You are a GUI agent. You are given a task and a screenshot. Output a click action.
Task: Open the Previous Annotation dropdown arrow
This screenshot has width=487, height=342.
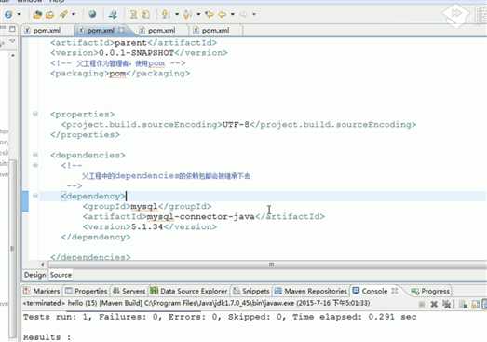point(198,14)
